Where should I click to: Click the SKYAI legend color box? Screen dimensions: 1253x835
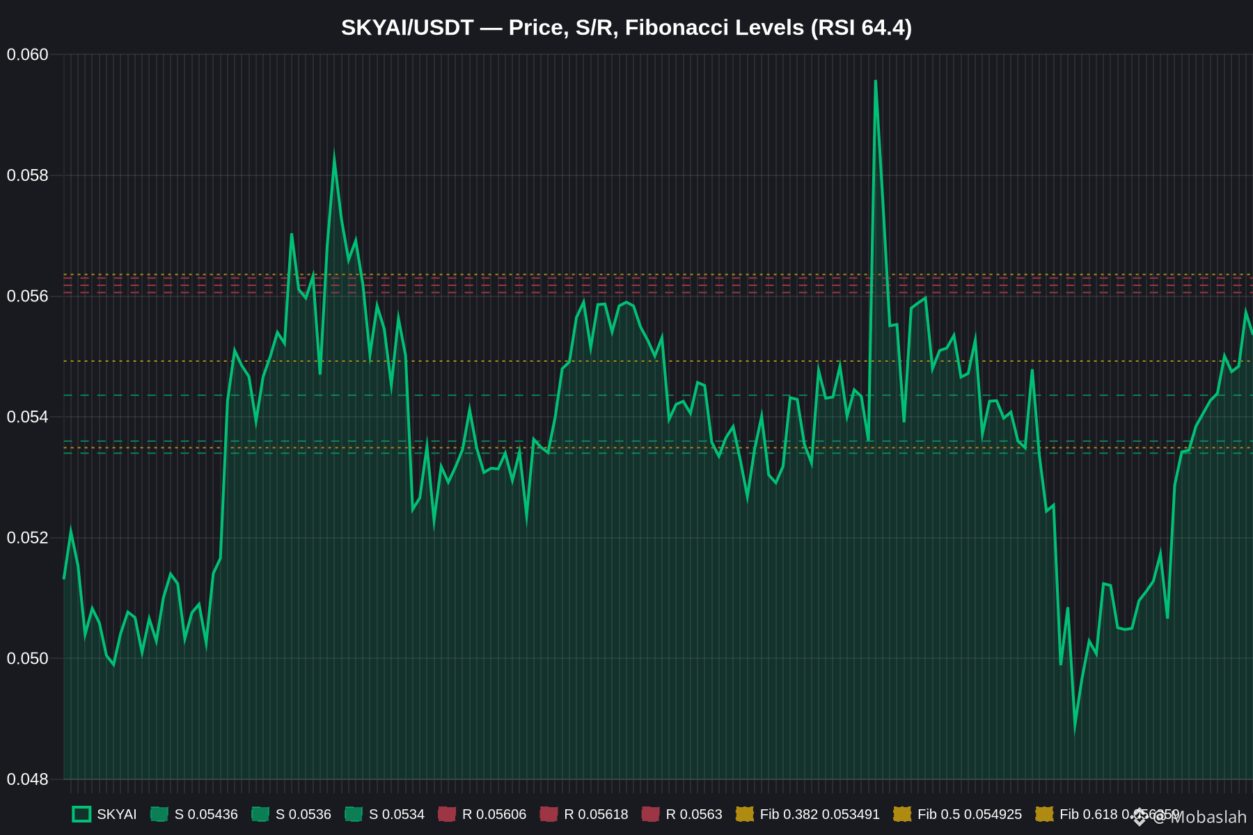pyautogui.click(x=81, y=814)
